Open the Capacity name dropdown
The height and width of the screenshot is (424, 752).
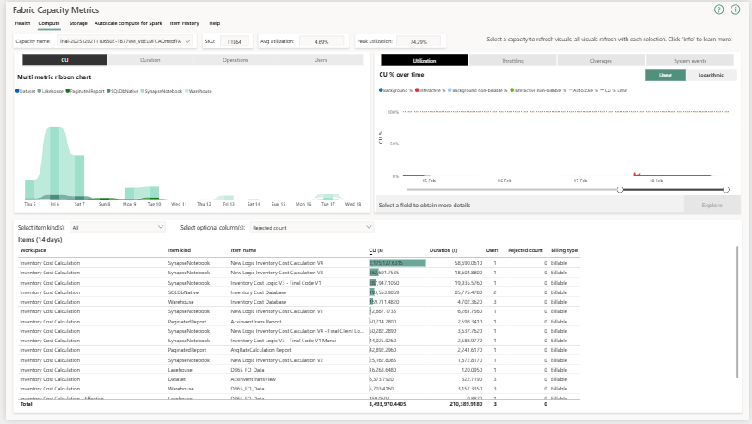click(x=125, y=41)
